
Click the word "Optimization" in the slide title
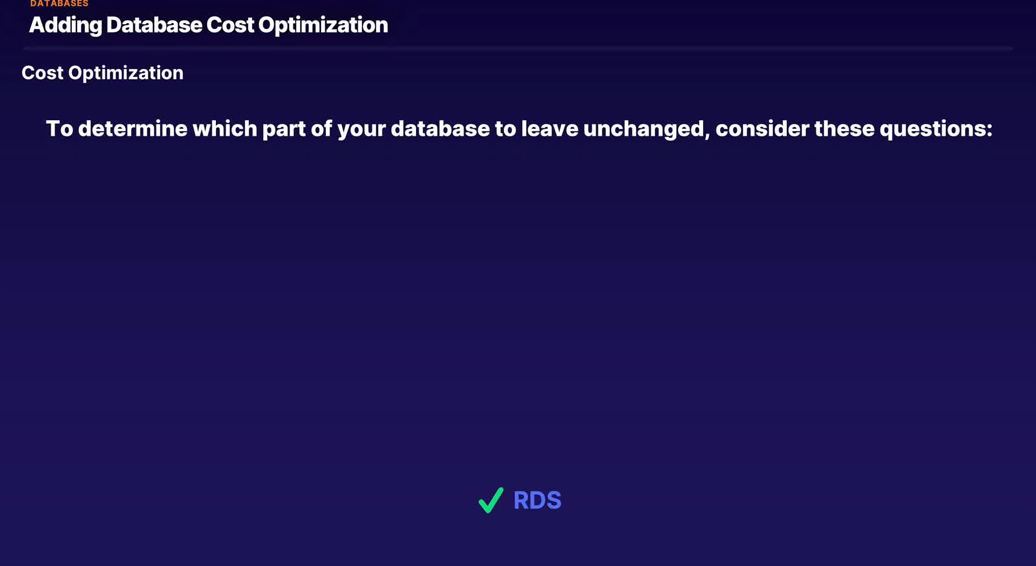323,25
